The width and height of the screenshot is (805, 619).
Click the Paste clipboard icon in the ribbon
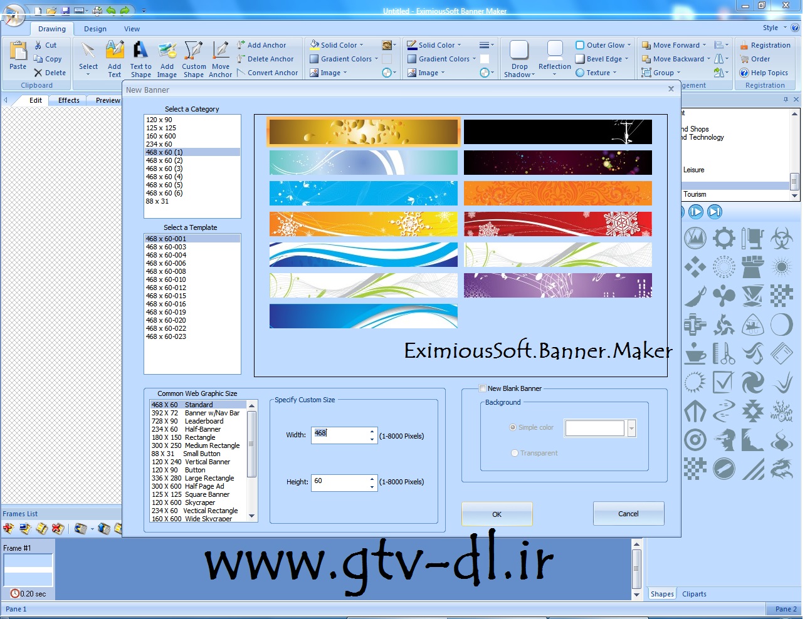click(x=18, y=51)
